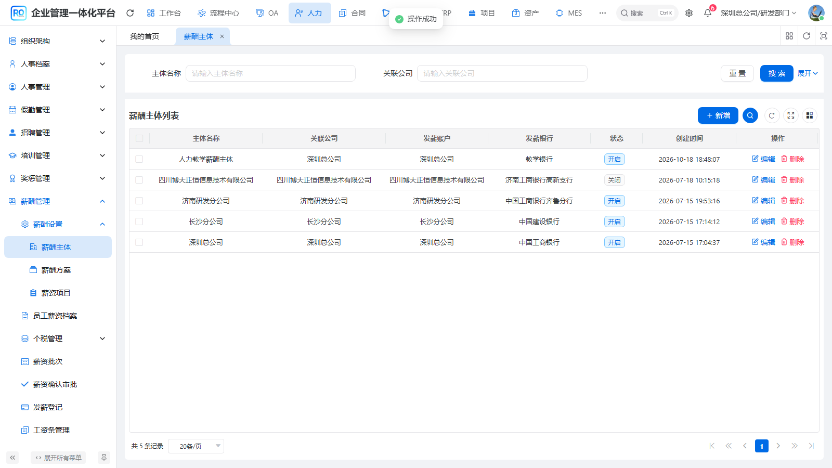This screenshot has height=468, width=832.
Task: Open the more modules ellipsis icon
Action: pyautogui.click(x=602, y=13)
